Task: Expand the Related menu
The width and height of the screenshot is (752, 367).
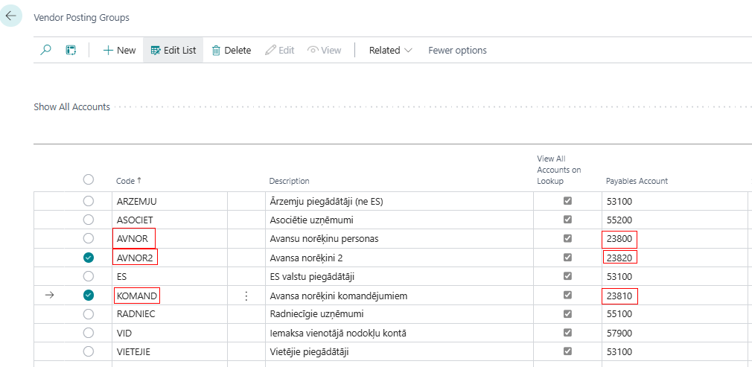Action: coord(390,50)
